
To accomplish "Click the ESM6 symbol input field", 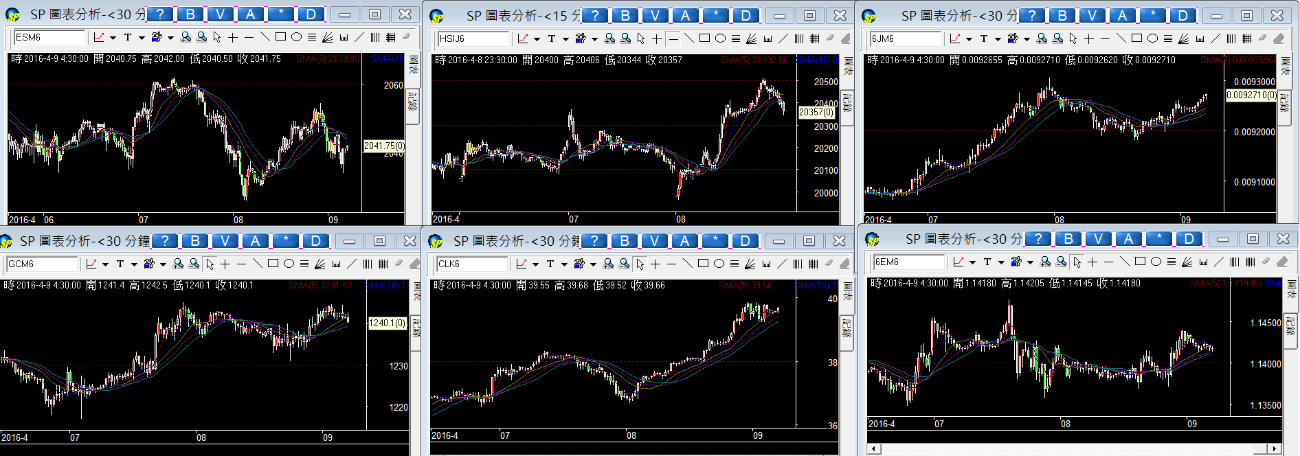I will click(x=49, y=37).
